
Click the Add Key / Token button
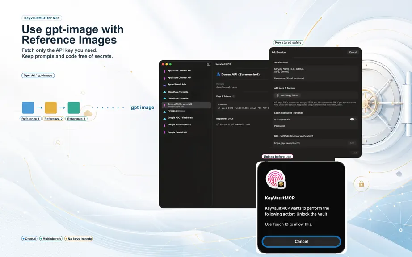287,95
